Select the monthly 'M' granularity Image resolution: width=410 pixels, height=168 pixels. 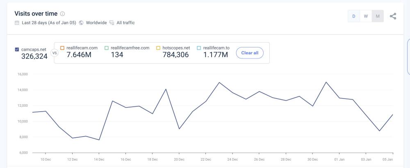(377, 16)
